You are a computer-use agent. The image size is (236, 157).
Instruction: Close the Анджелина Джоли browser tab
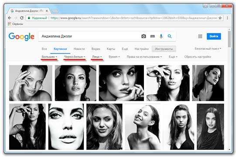[x=47, y=11]
